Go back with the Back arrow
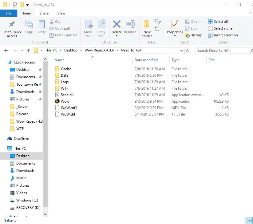 coord(6,51)
